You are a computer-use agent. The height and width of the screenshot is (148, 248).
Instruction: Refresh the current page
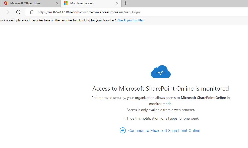coord(18,12)
